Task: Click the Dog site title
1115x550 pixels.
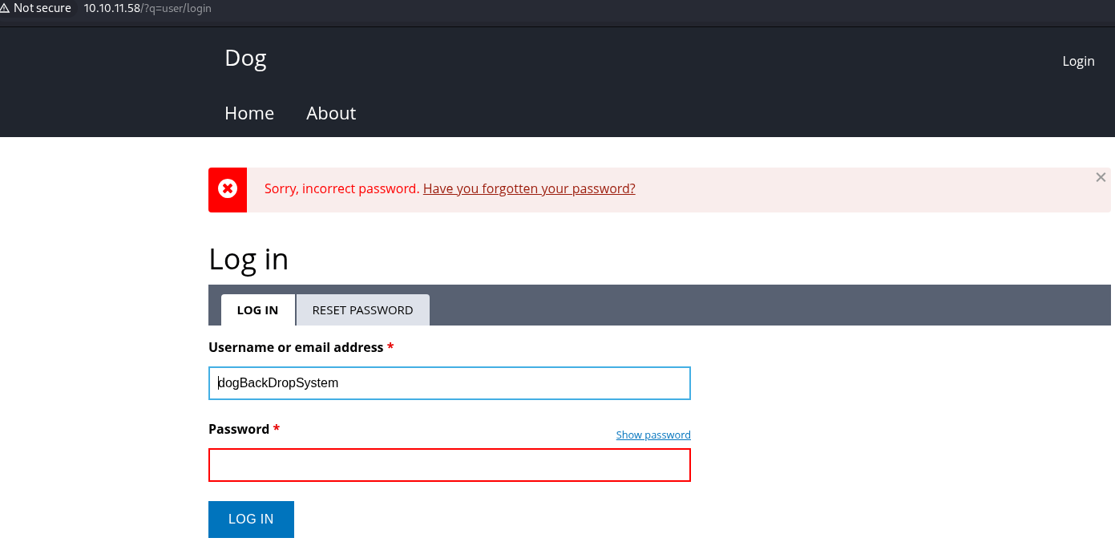Action: (x=245, y=58)
